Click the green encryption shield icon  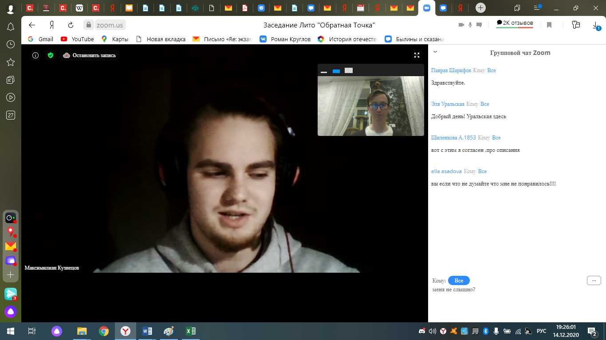(51, 55)
